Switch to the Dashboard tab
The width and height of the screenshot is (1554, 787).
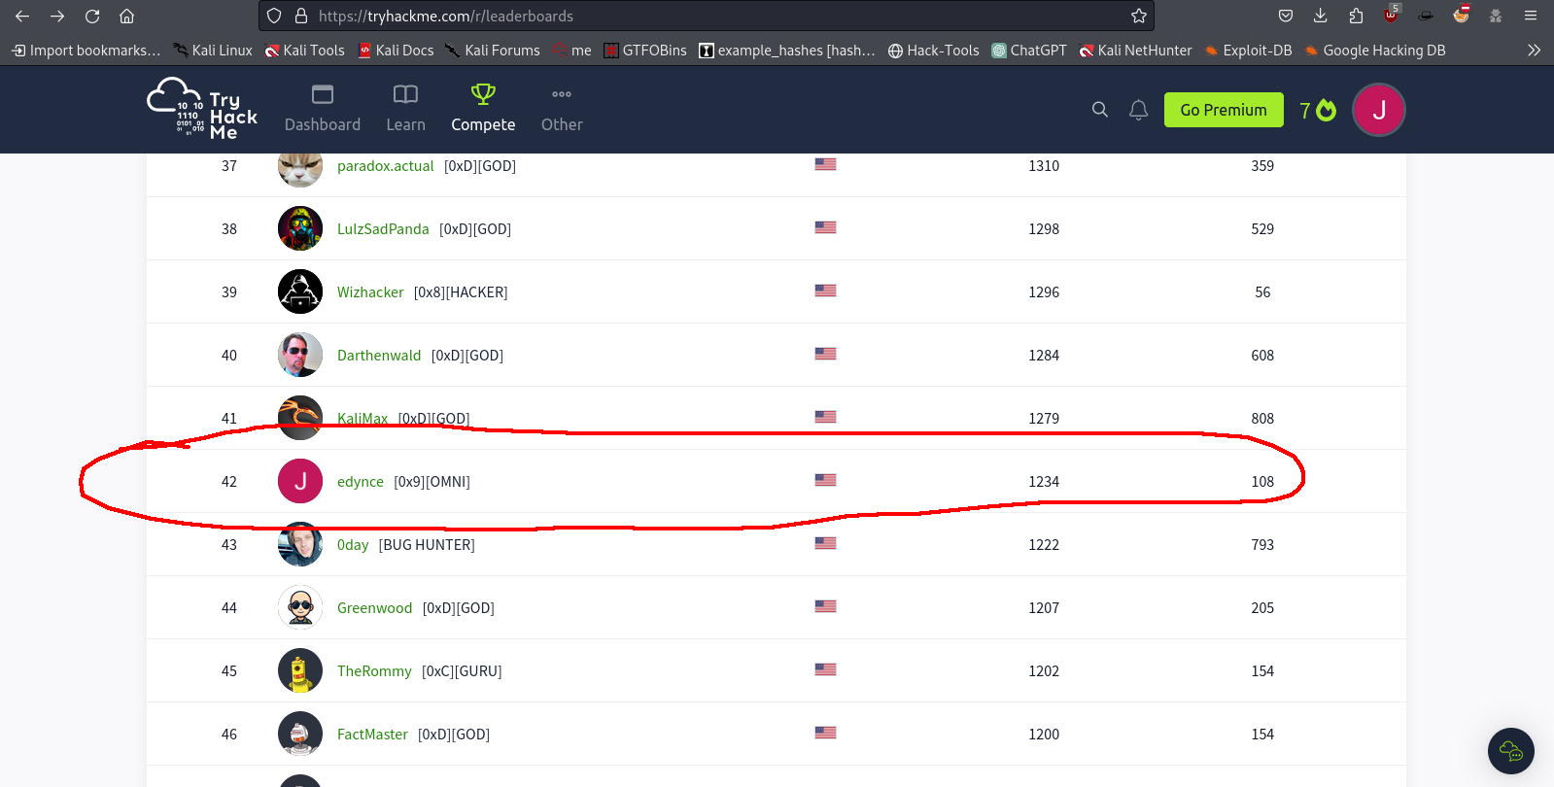pyautogui.click(x=323, y=109)
